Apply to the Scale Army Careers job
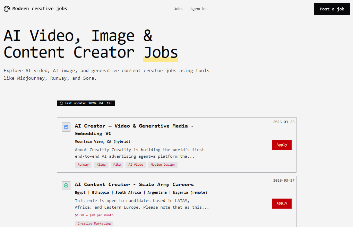 tap(282, 203)
